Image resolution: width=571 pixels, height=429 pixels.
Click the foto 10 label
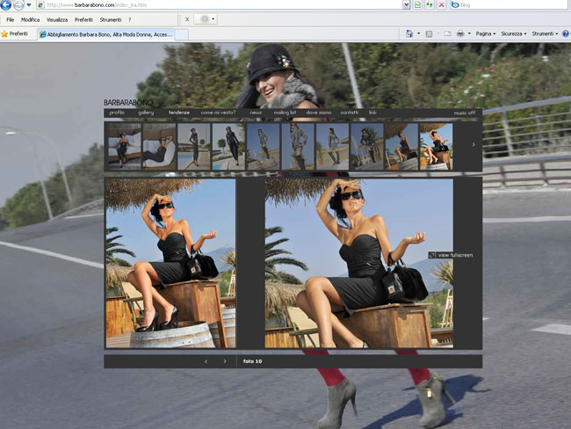pyautogui.click(x=252, y=361)
